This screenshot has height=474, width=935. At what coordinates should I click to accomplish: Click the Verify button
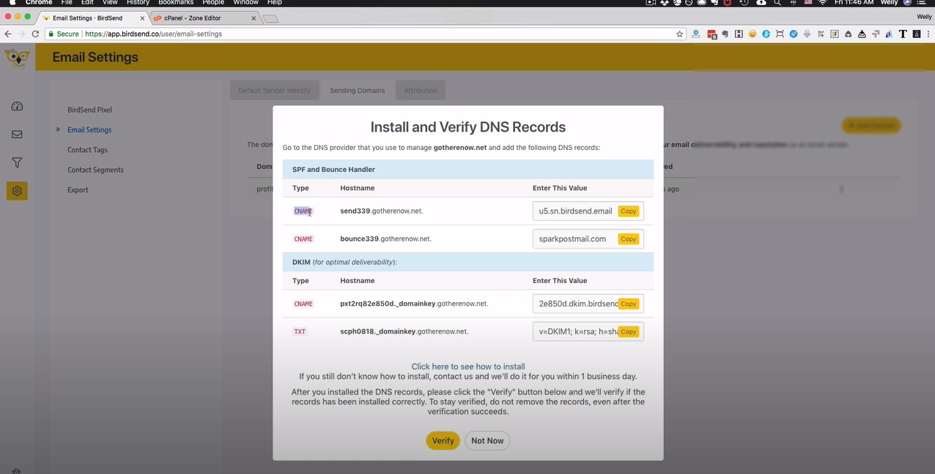[443, 440]
